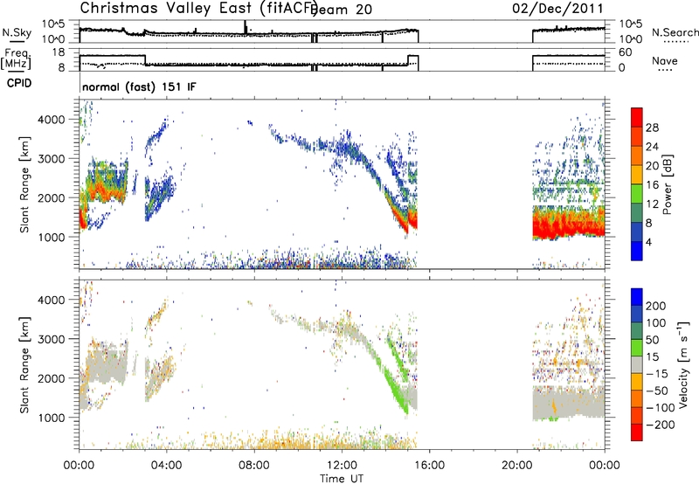This screenshot has height=484, width=699.
Task: Click the 16:00 time tick label
Action: (429, 466)
